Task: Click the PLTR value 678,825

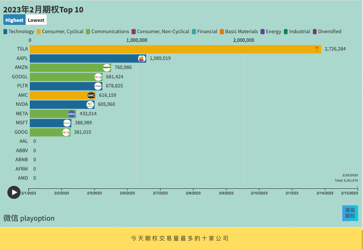Action: [x=114, y=86]
